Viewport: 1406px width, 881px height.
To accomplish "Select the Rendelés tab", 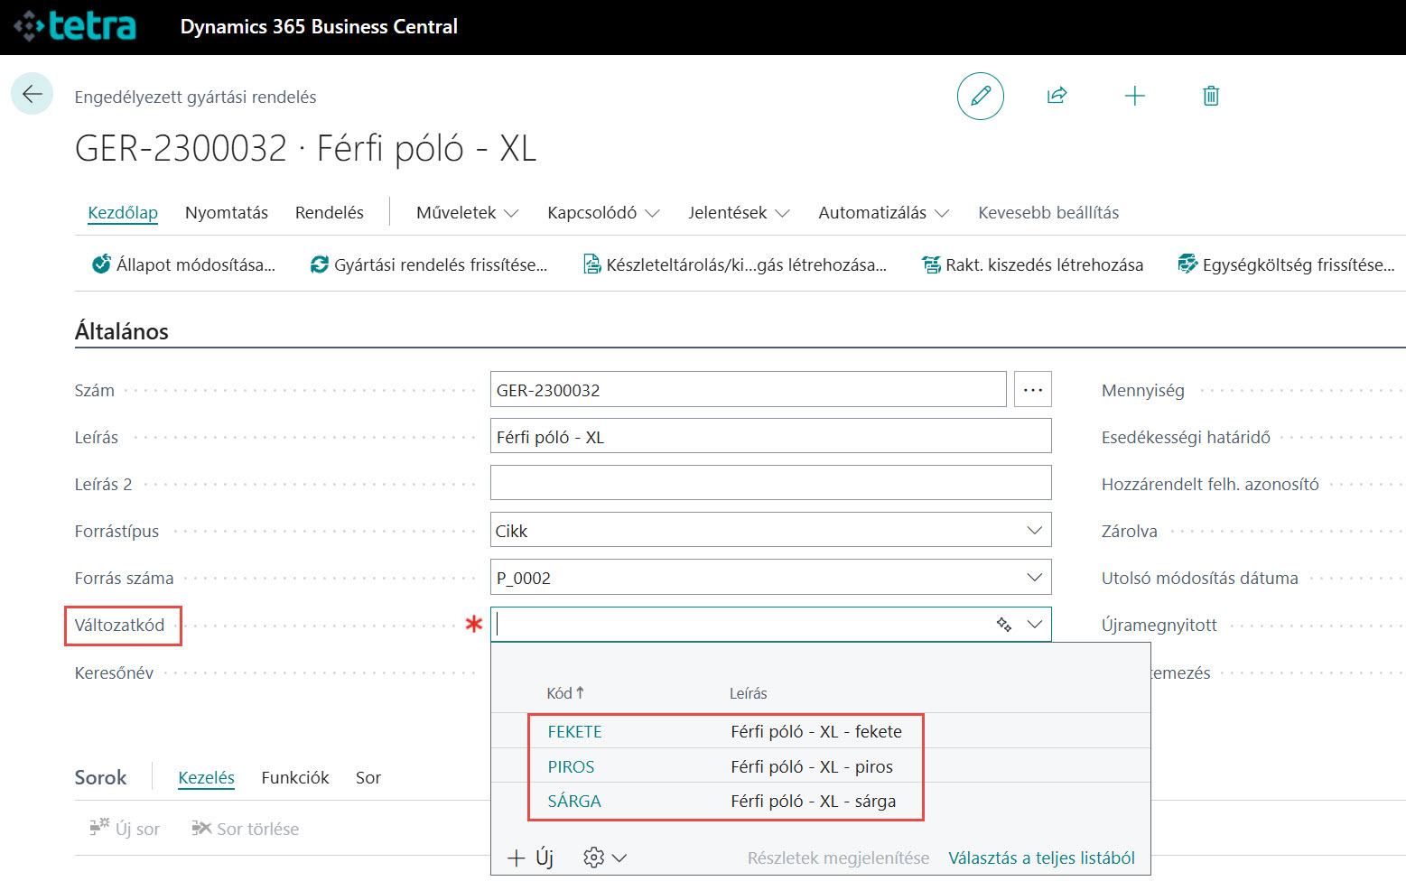I will [330, 213].
